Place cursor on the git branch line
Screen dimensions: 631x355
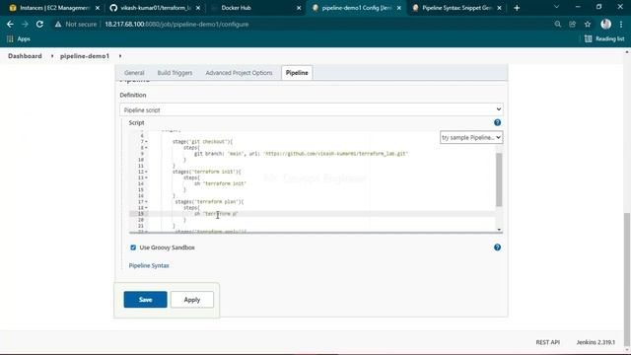click(301, 154)
